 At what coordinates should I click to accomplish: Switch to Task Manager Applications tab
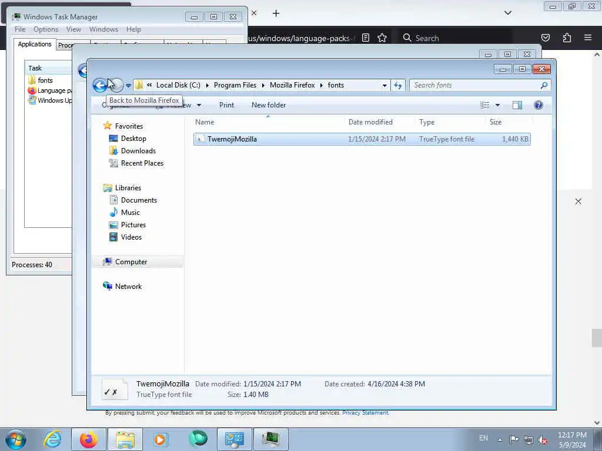tap(35, 44)
